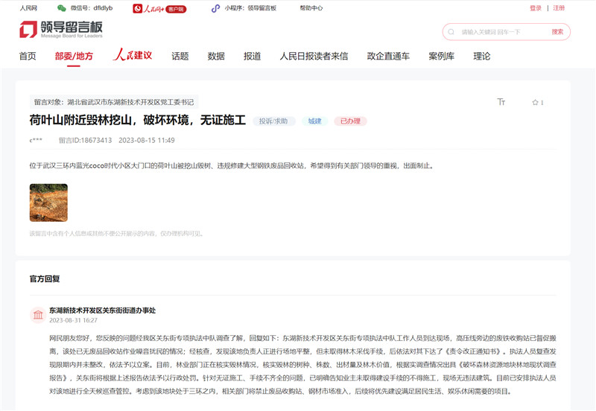The width and height of the screenshot is (596, 411).
Task: Click the government building avatar icon
Action: coord(38,315)
